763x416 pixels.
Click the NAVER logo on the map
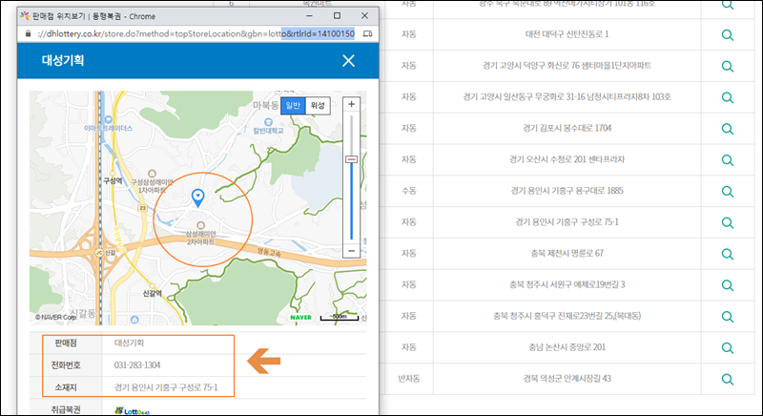[x=300, y=317]
